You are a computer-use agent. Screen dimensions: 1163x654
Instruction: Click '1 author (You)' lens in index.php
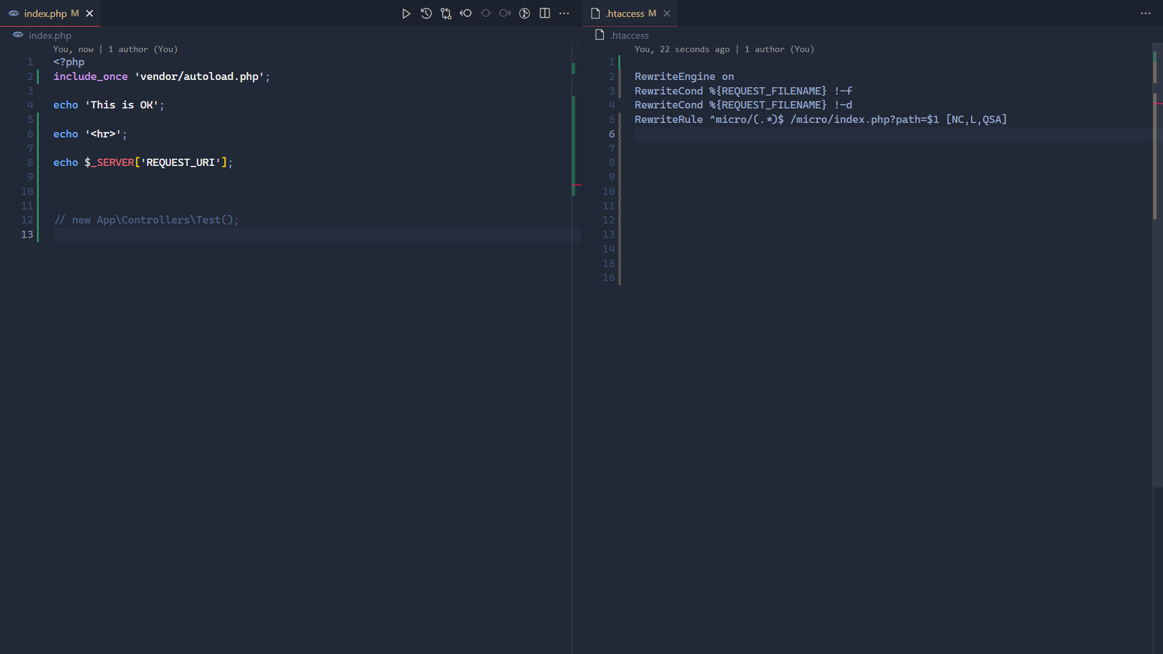tap(143, 49)
